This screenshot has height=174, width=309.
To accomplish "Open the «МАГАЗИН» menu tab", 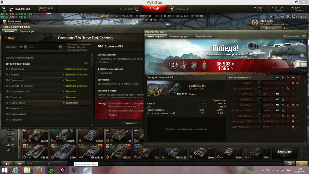I will click(x=128, y=16).
